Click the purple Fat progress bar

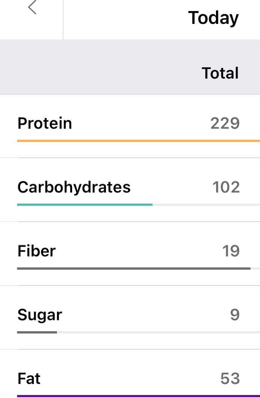pyautogui.click(x=138, y=396)
